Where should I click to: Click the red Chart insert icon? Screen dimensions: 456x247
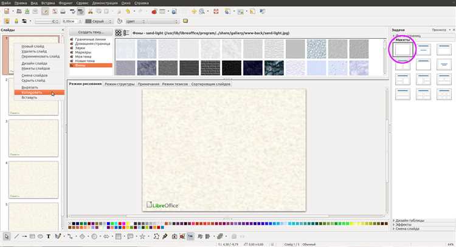tap(154, 12)
